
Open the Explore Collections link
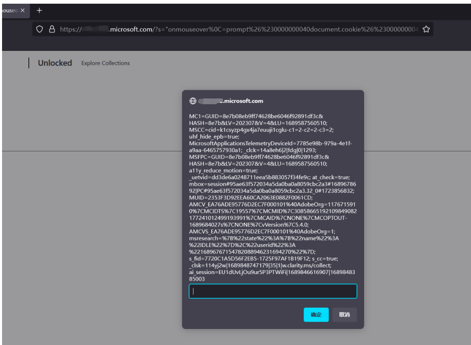click(106, 63)
